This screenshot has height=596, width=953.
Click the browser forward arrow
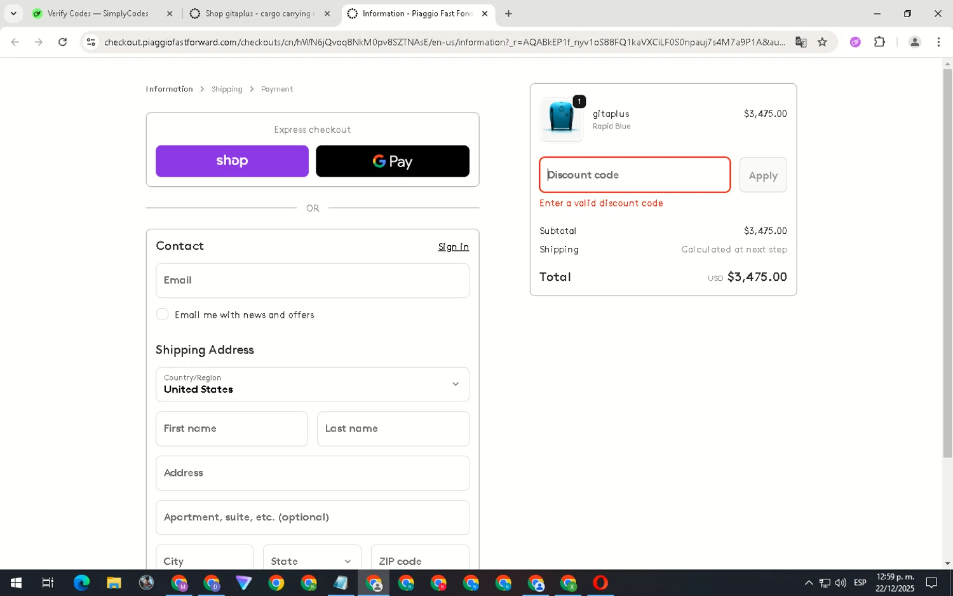[39, 42]
